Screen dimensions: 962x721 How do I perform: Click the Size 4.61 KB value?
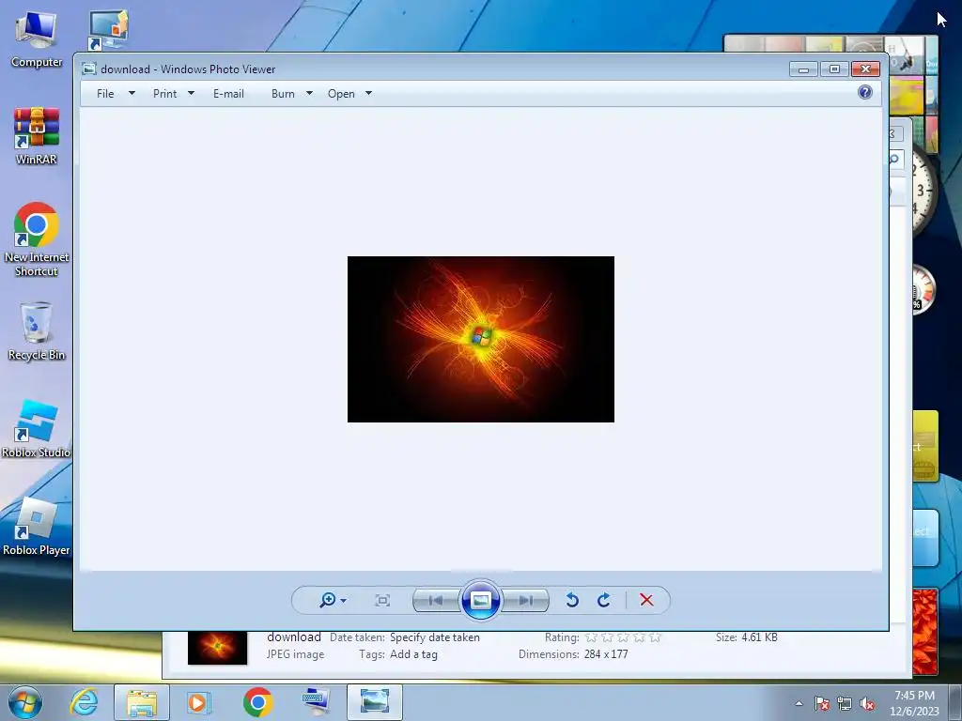pyautogui.click(x=759, y=637)
